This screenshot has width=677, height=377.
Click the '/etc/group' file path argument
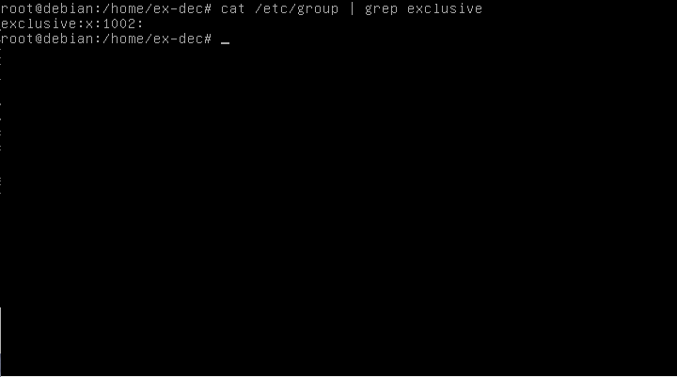pyautogui.click(x=296, y=9)
